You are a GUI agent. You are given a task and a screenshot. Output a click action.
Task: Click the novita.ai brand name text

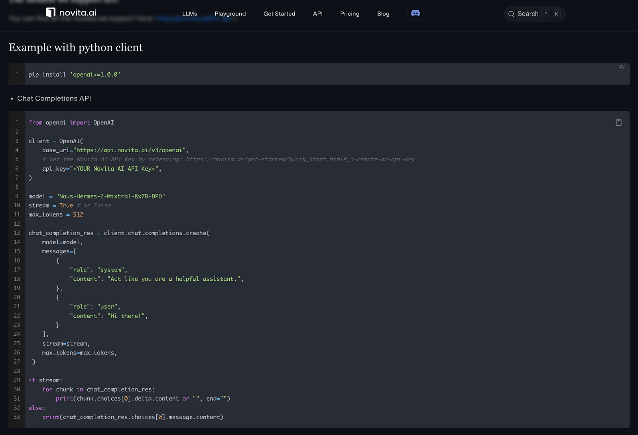(78, 13)
